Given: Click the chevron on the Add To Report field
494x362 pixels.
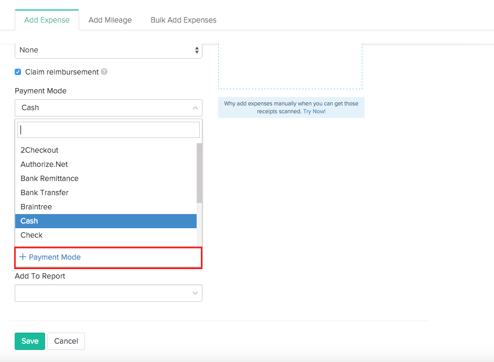Looking at the screenshot, I should 194,293.
